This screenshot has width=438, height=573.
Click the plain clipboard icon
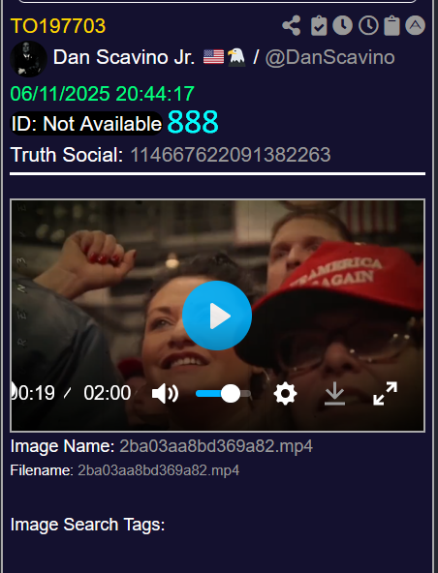coord(391,25)
